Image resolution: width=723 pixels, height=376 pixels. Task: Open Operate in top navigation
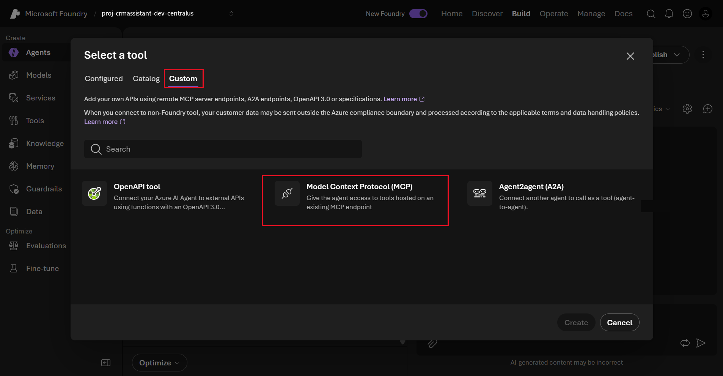(554, 14)
